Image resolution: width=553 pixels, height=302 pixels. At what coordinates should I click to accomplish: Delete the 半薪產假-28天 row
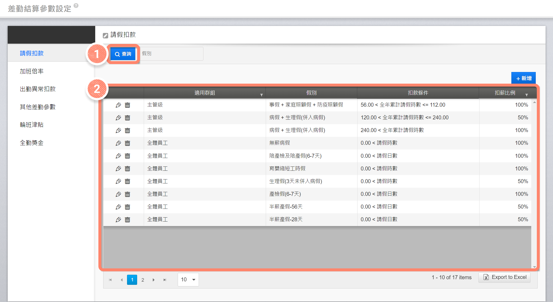[x=128, y=220]
